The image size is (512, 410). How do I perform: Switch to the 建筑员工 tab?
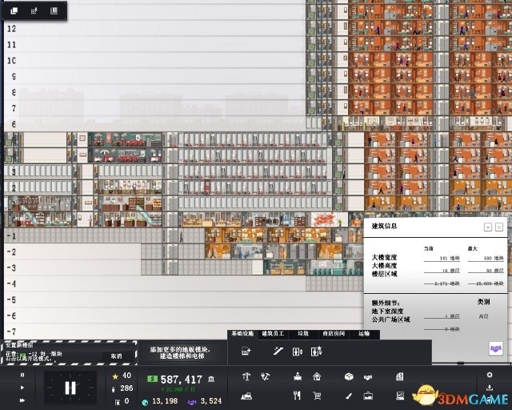(x=273, y=334)
